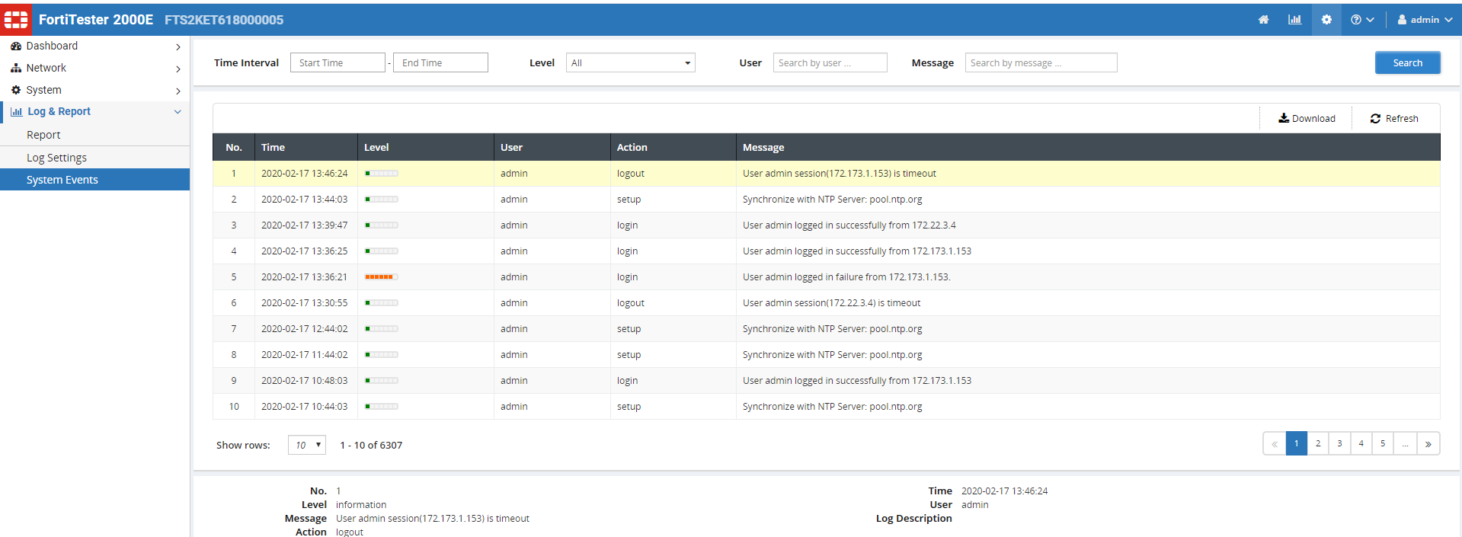Click the current page 1 button

click(1297, 443)
